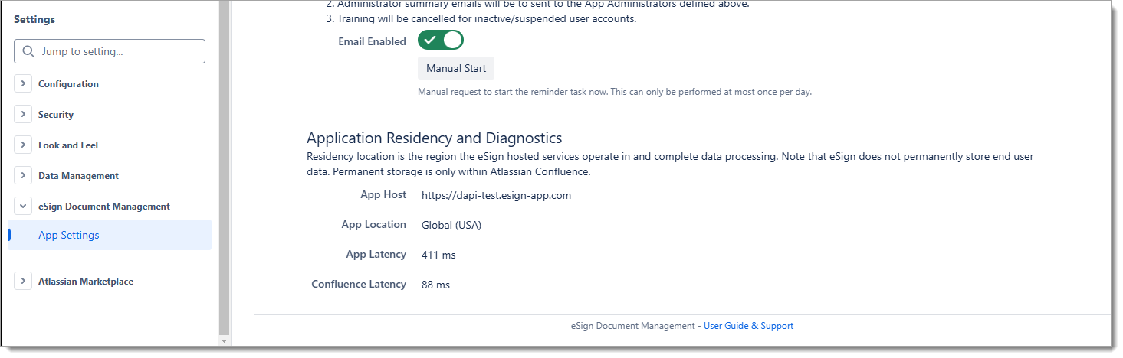This screenshot has height=358, width=1123.
Task: Expand the Data Management chevron
Action: click(x=23, y=176)
